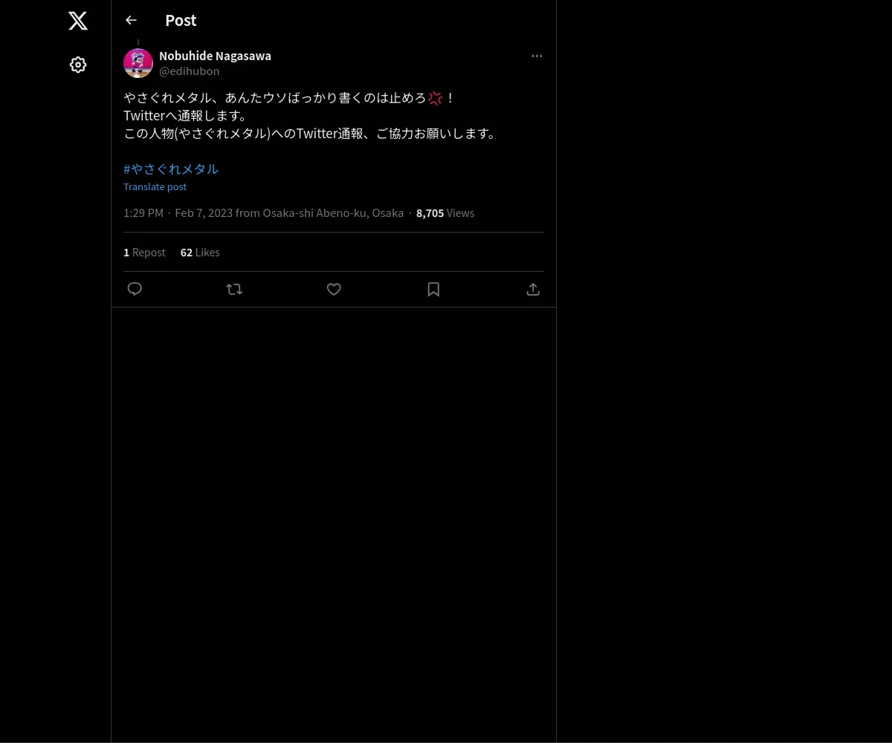This screenshot has height=743, width=892.
Task: Open the @edihubon handle link
Action: click(x=190, y=71)
